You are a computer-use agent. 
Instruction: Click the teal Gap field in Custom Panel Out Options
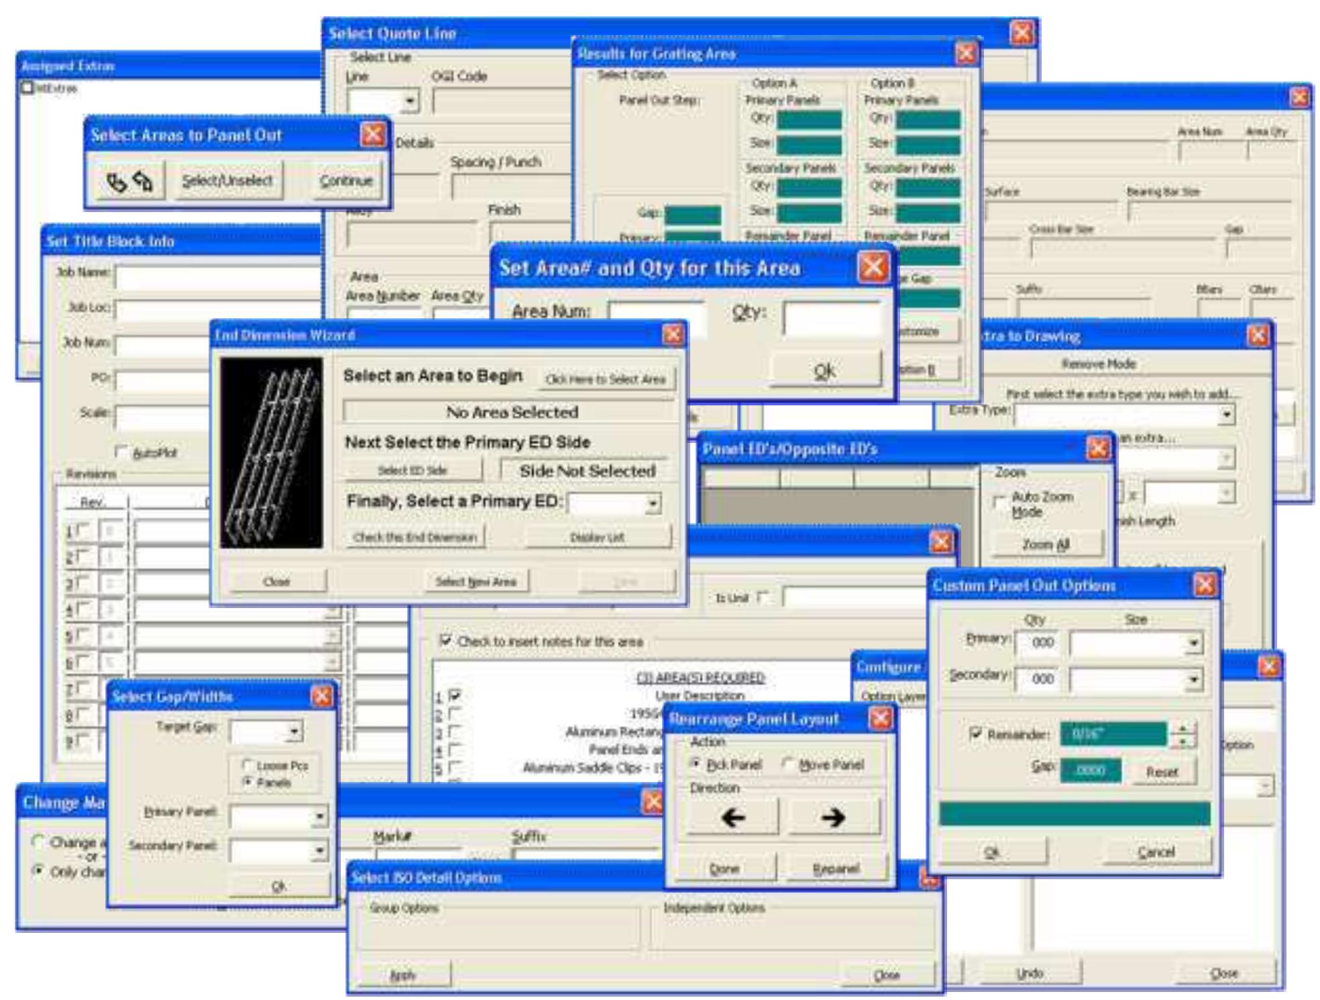[x=1090, y=771]
